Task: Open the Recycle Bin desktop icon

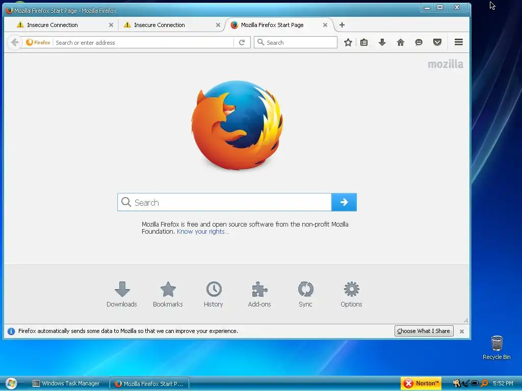Action: click(x=497, y=347)
